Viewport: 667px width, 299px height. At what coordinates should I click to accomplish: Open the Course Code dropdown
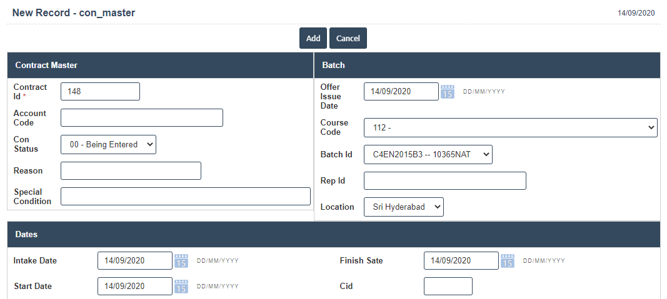click(510, 128)
